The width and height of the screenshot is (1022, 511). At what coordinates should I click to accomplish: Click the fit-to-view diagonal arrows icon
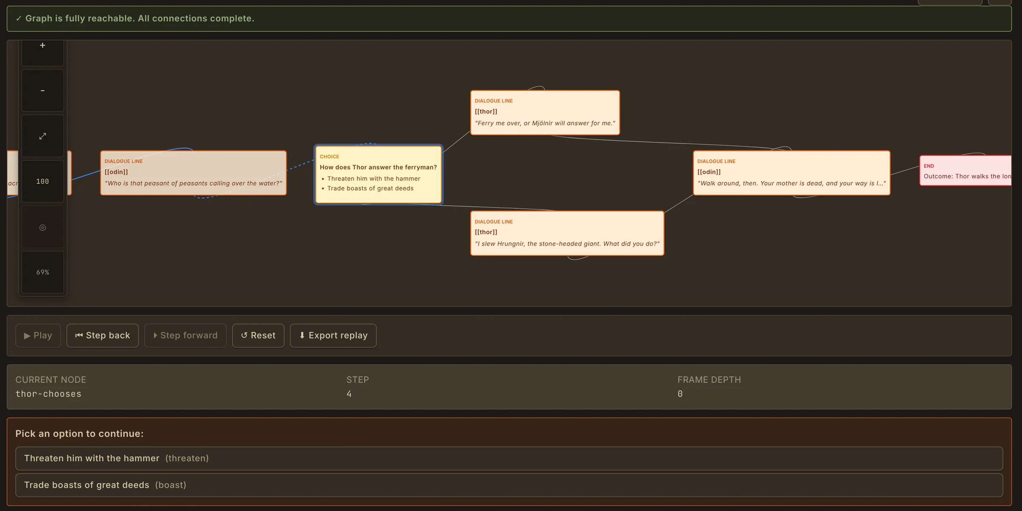click(x=43, y=136)
